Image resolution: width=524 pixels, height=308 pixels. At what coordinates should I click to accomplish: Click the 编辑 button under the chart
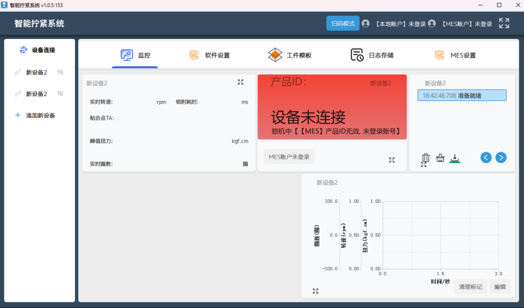[x=500, y=287]
